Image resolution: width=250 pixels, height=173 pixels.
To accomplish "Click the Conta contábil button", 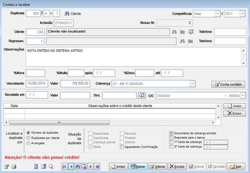I will (228, 85).
